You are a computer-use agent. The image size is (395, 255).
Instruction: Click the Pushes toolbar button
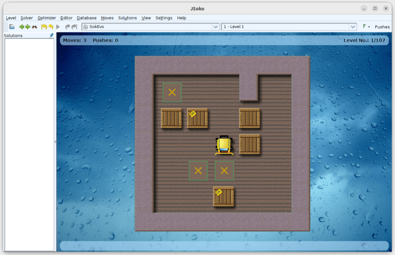(x=382, y=27)
